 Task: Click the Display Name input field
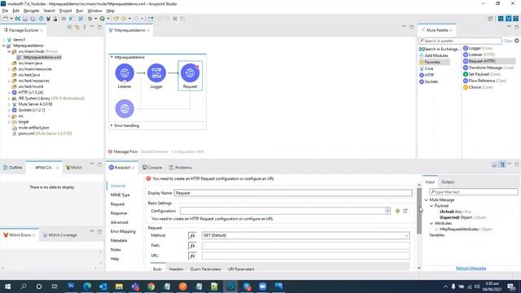click(293, 193)
